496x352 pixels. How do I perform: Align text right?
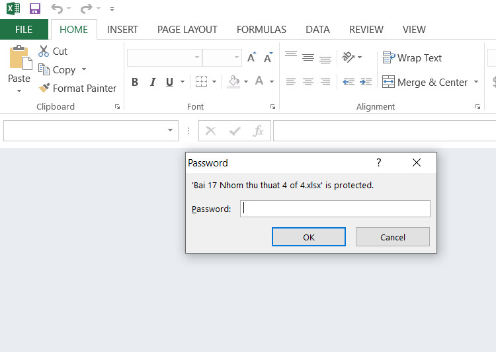[325, 82]
